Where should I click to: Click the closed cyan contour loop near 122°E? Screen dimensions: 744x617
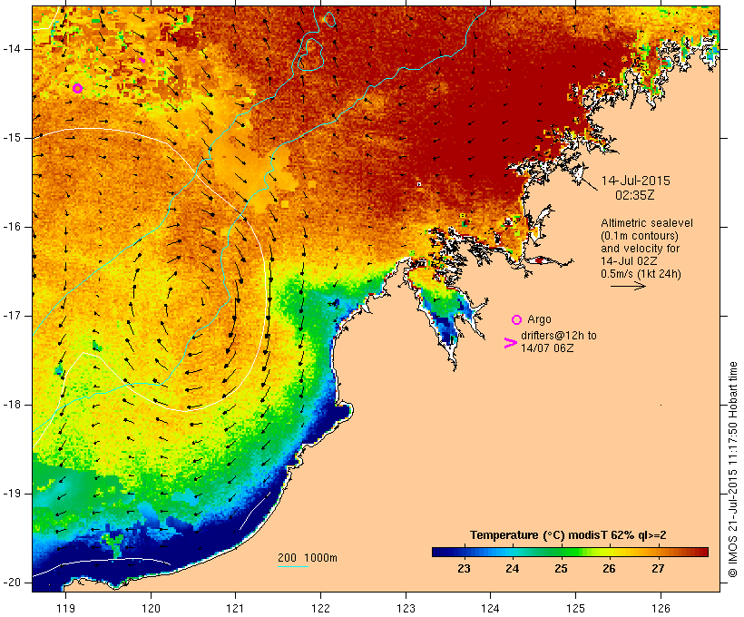click(x=311, y=54)
